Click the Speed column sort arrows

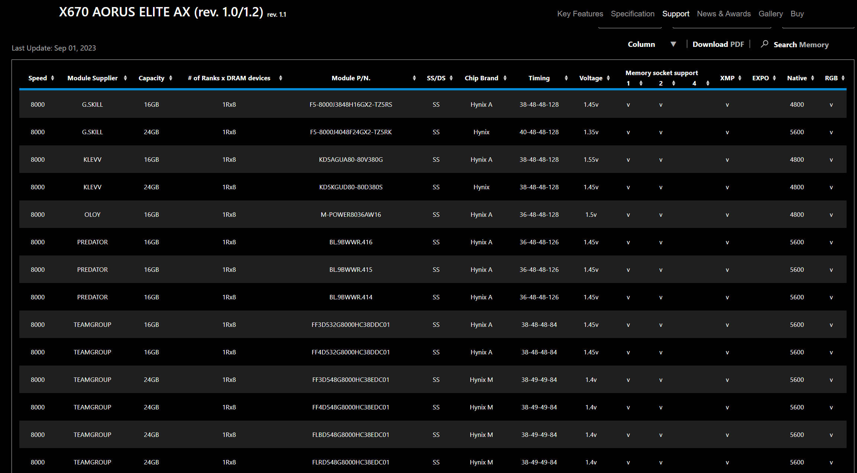tap(53, 78)
